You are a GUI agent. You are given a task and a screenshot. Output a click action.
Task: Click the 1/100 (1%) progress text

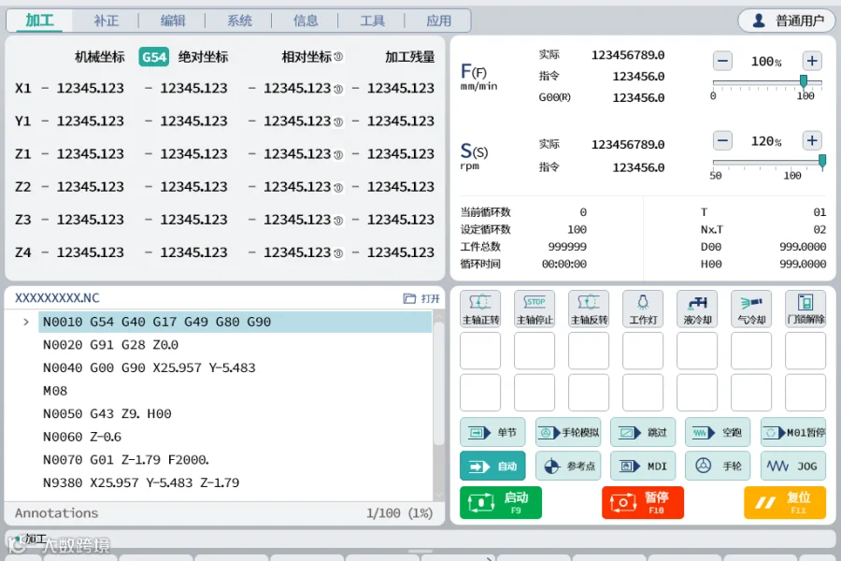click(x=400, y=513)
